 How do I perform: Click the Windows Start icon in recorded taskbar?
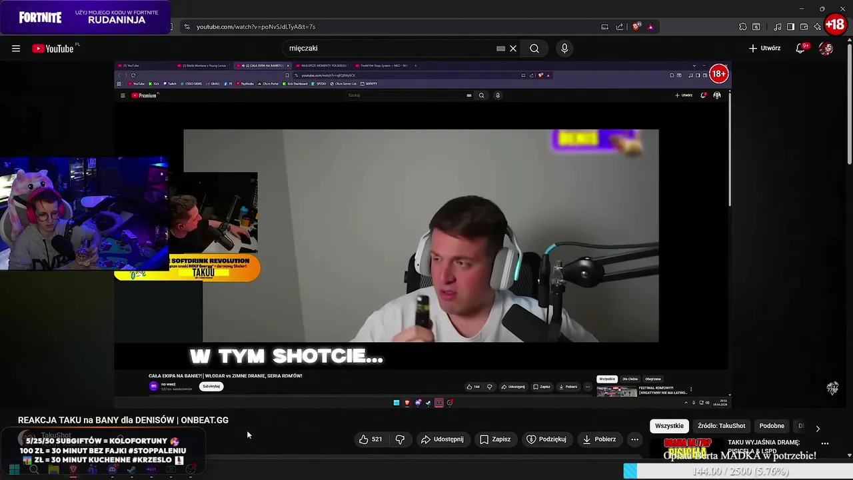pyautogui.click(x=396, y=403)
